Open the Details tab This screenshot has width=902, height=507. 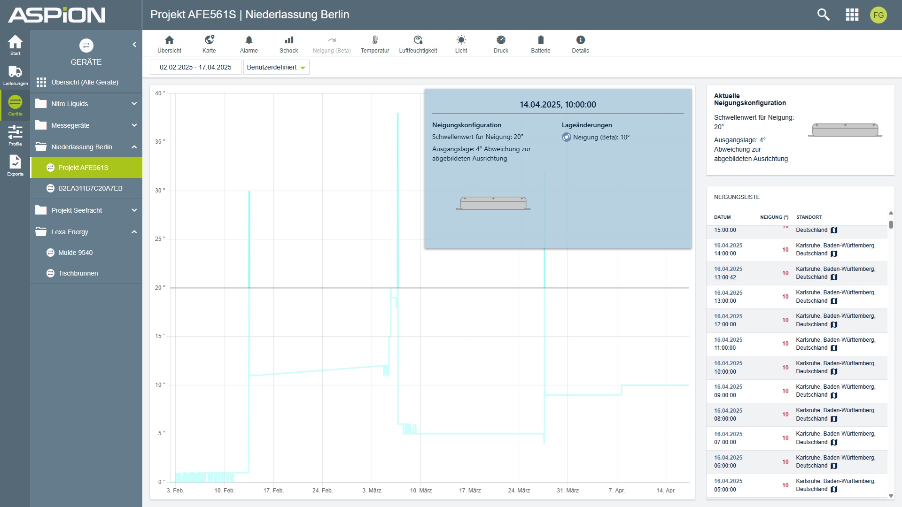point(580,44)
